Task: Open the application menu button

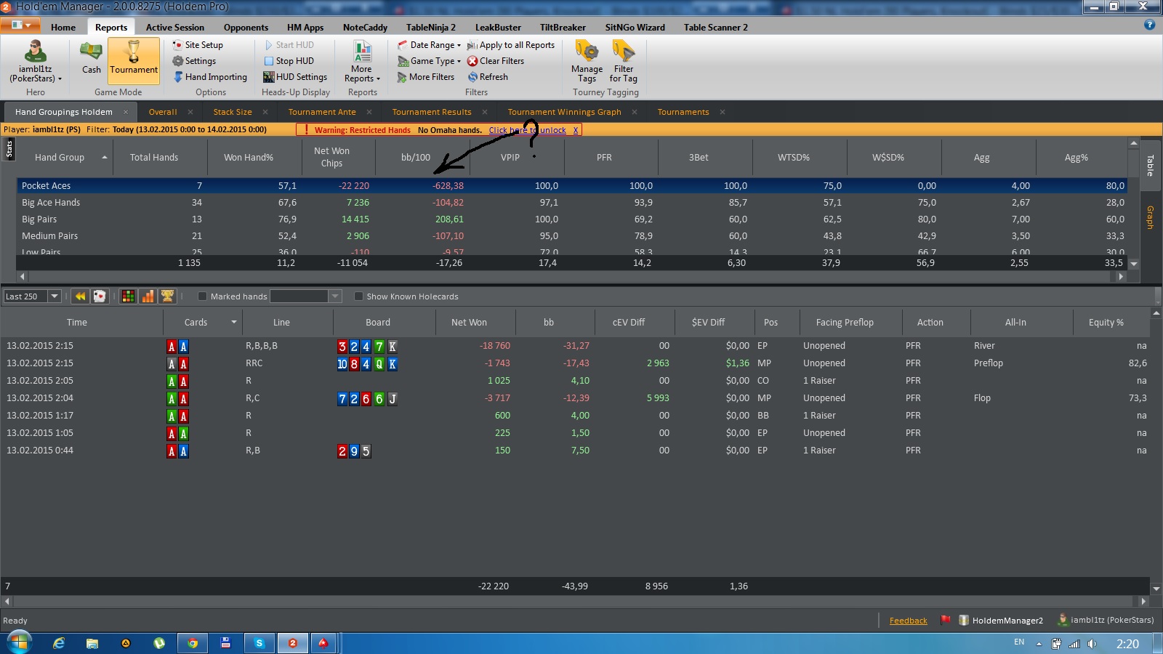Action: click(x=20, y=25)
